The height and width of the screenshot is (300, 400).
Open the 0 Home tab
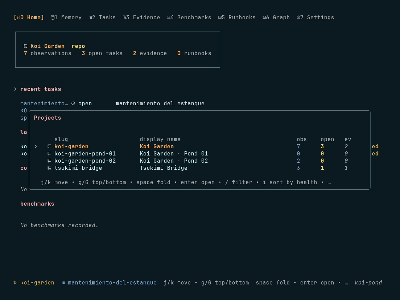[29, 17]
